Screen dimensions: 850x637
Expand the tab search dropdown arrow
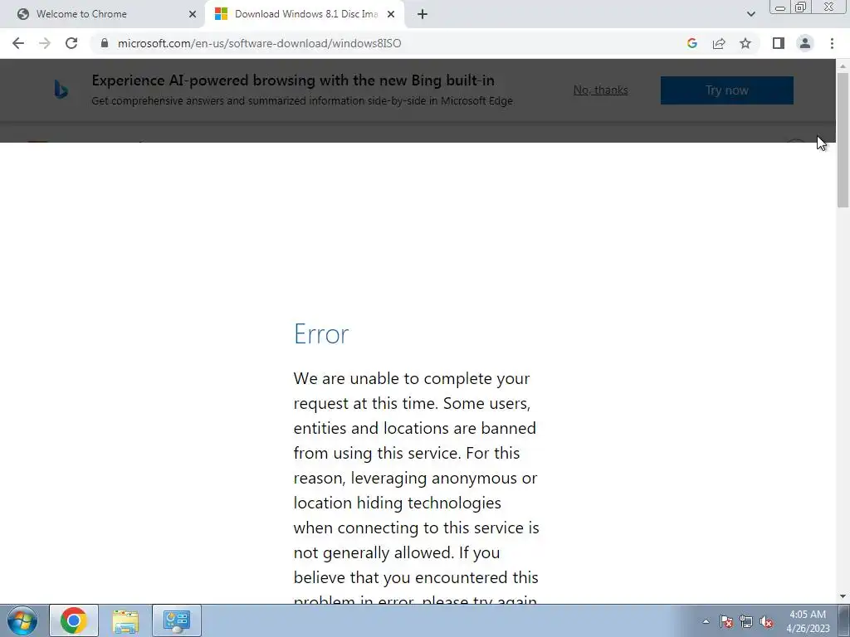coord(750,14)
